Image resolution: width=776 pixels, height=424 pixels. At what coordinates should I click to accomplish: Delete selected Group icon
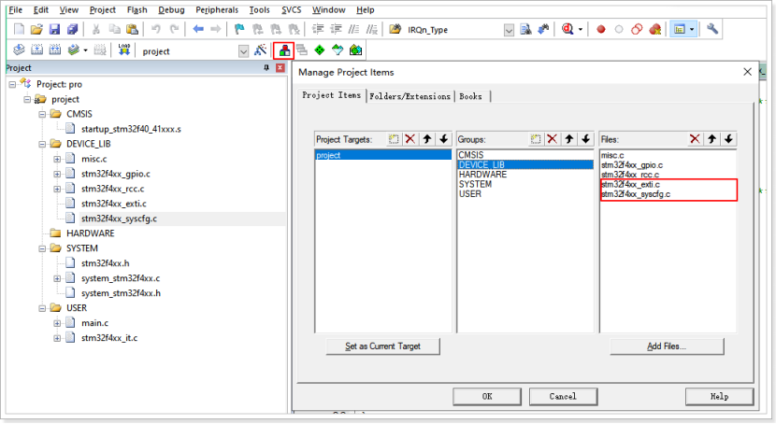552,139
